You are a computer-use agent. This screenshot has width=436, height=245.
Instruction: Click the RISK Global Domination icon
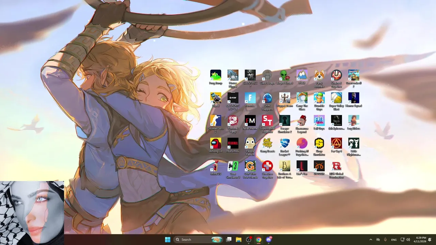click(337, 169)
